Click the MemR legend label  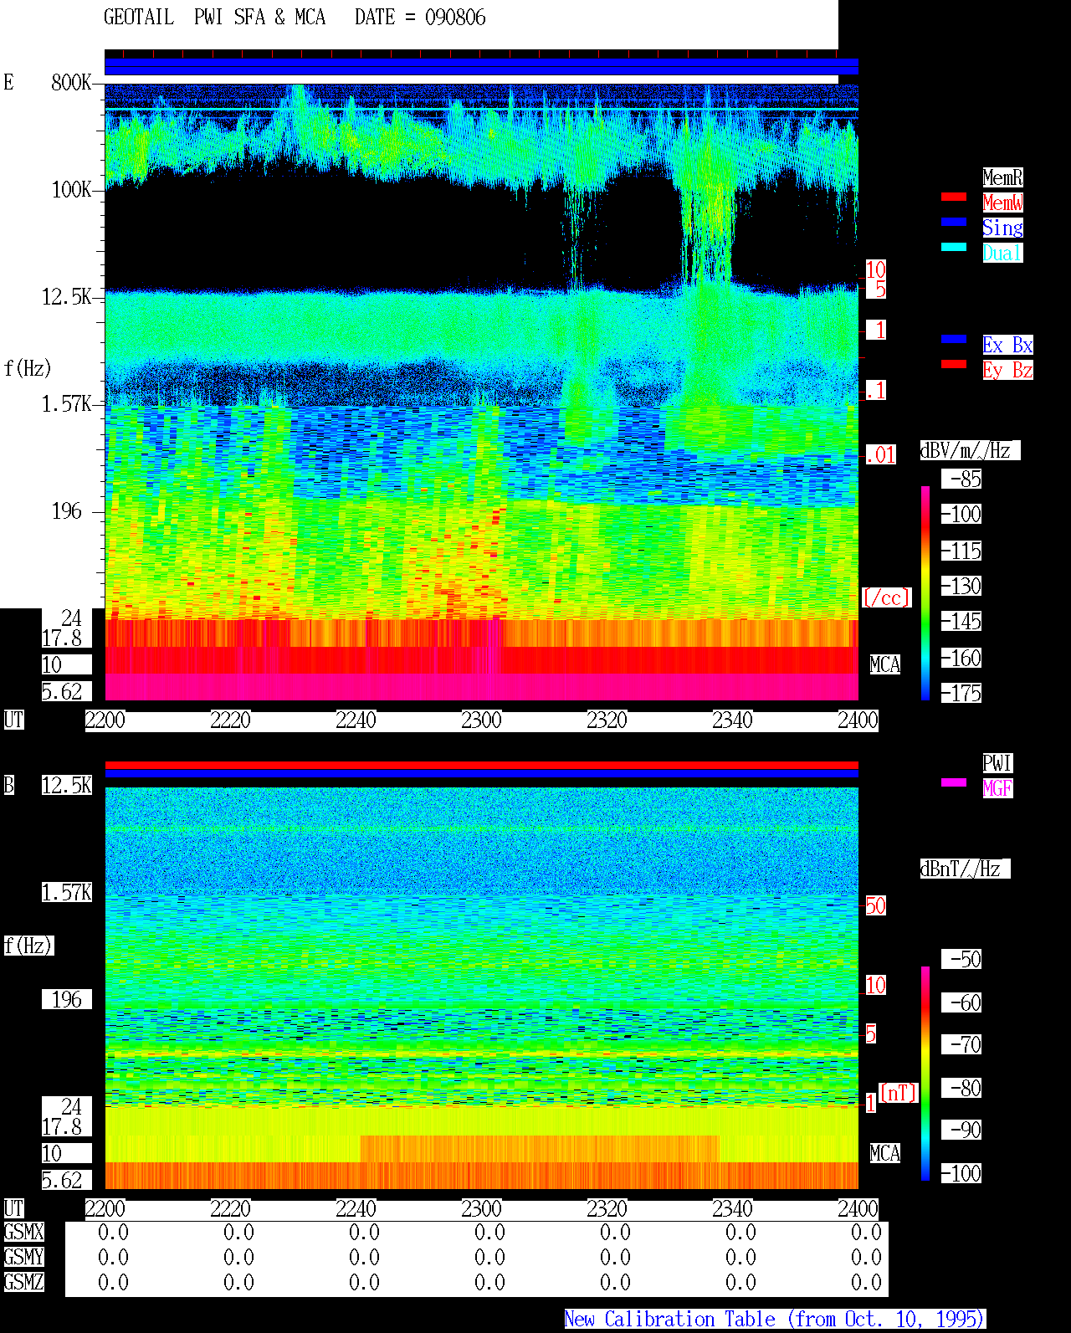point(1002,177)
